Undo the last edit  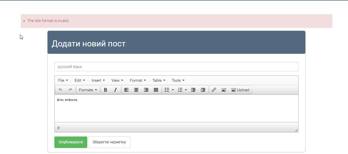pyautogui.click(x=60, y=90)
